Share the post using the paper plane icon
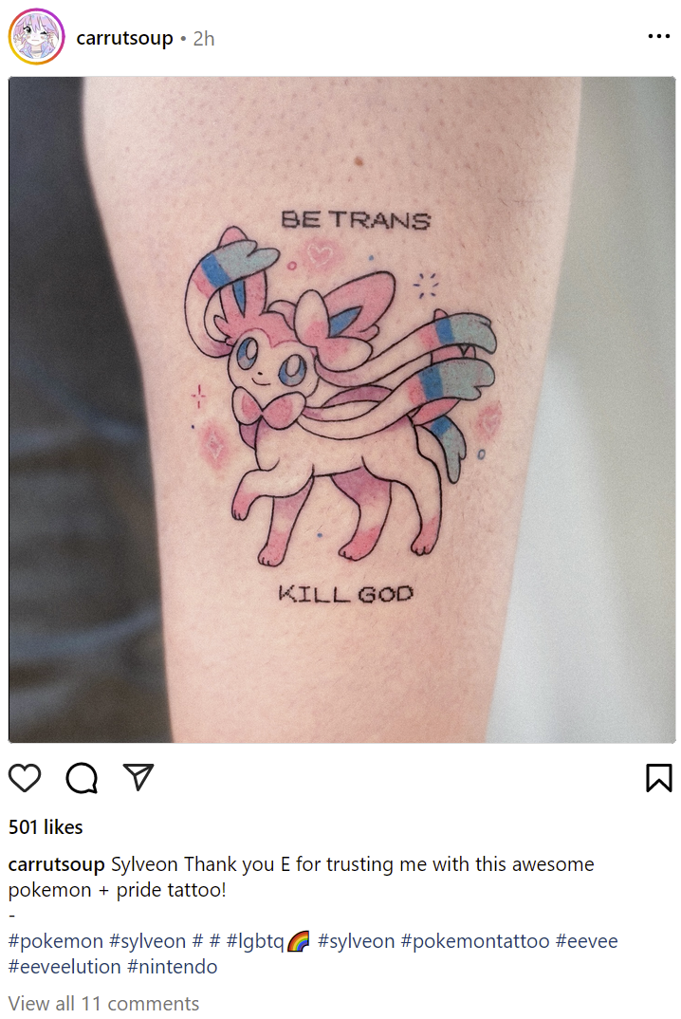The width and height of the screenshot is (681, 1019). 138,777
